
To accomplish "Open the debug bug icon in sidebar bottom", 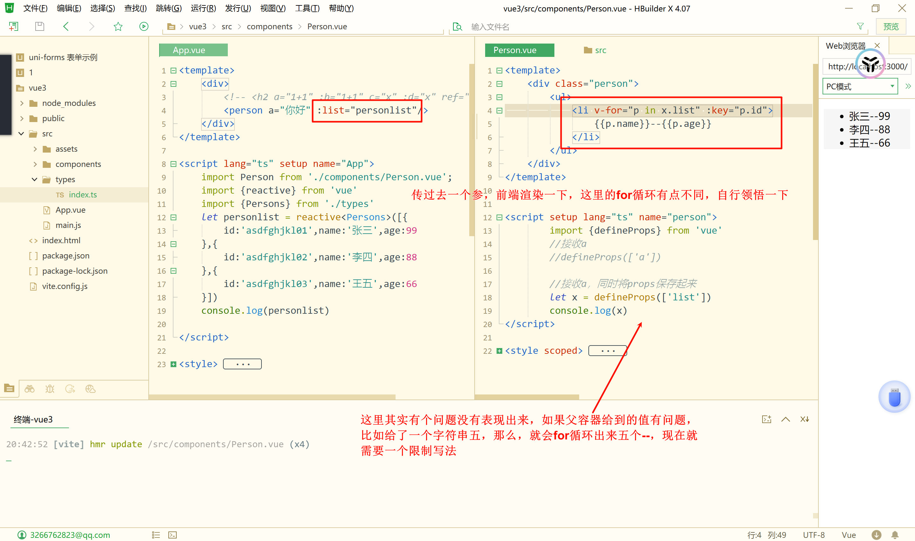I will (x=50, y=389).
